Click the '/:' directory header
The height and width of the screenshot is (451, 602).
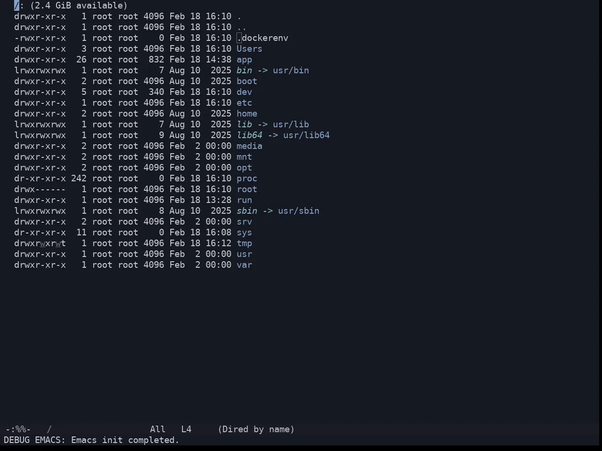tap(19, 6)
